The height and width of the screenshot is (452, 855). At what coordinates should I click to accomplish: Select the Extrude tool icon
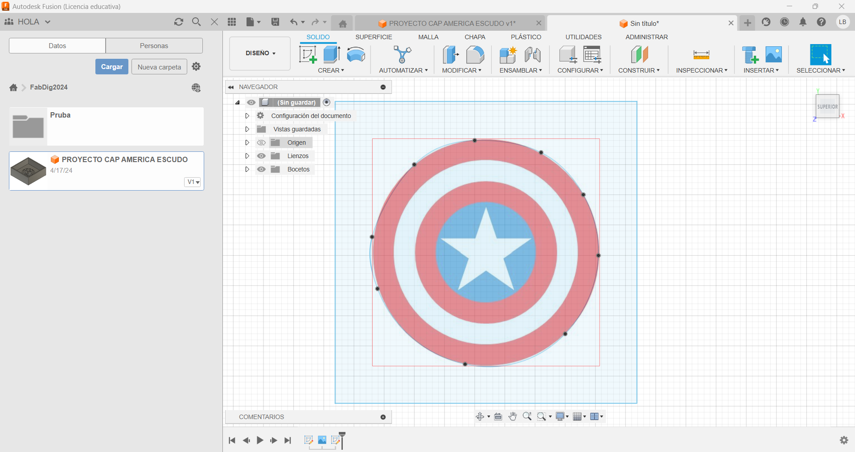[x=332, y=54]
